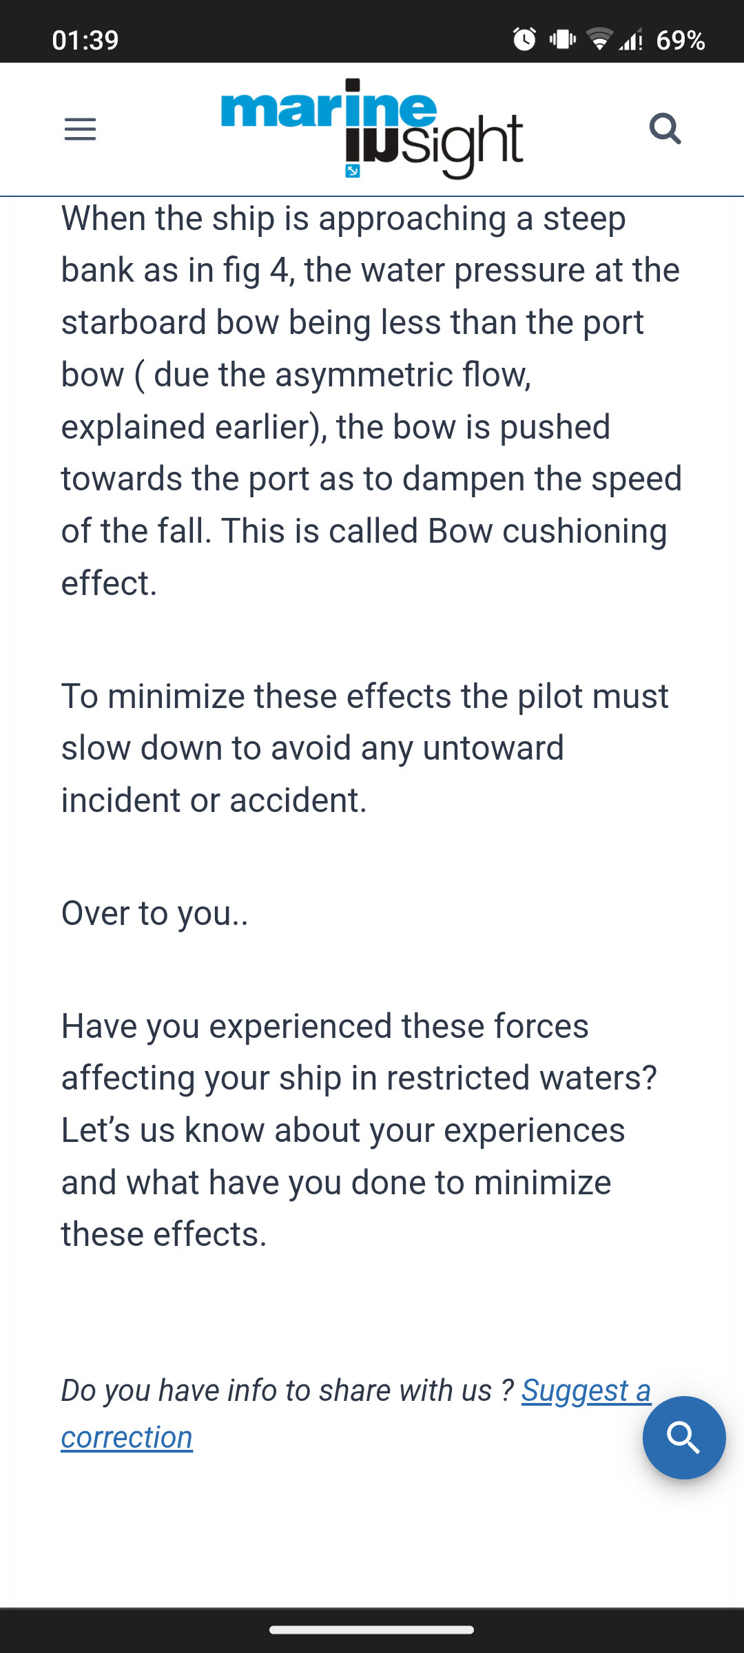Click the phrase "restricted waters?"
Screen dimensions: 744x1653
coord(521,1078)
